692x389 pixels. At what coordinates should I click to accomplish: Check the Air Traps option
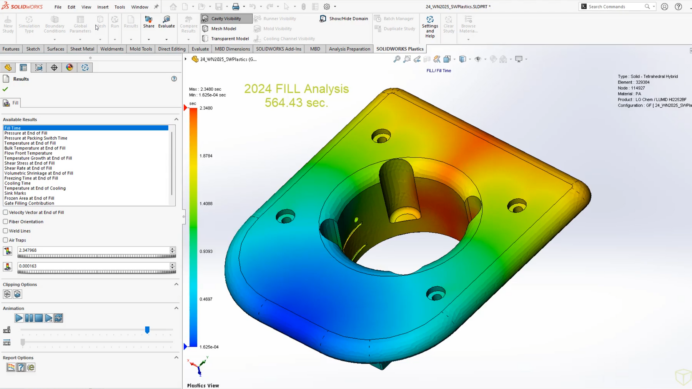[x=6, y=240]
